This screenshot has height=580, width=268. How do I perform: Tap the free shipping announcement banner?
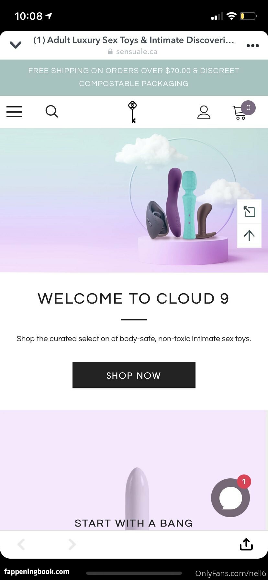[134, 77]
